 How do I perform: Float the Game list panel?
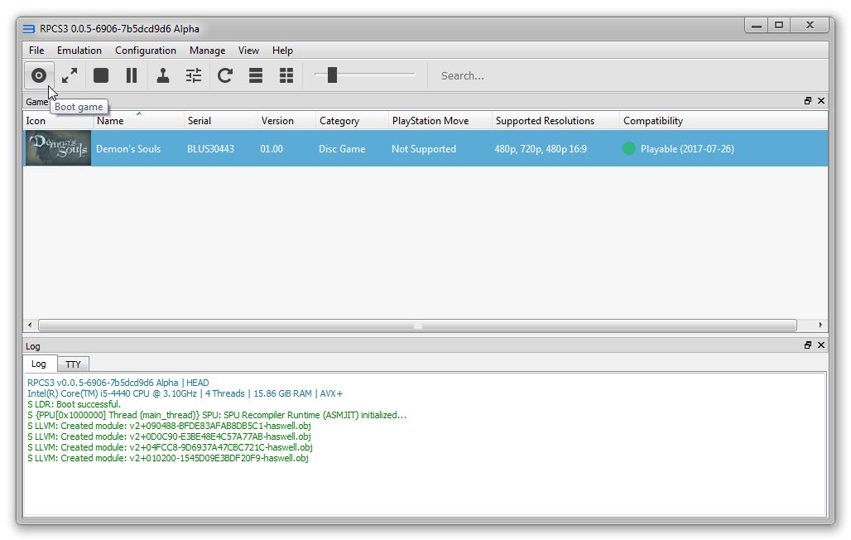(808, 100)
